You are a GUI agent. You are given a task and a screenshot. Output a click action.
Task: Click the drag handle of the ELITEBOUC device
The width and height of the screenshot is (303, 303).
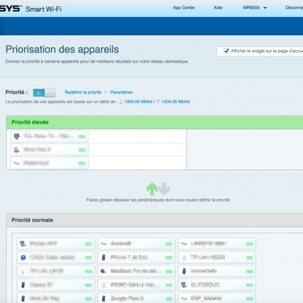point(249,285)
